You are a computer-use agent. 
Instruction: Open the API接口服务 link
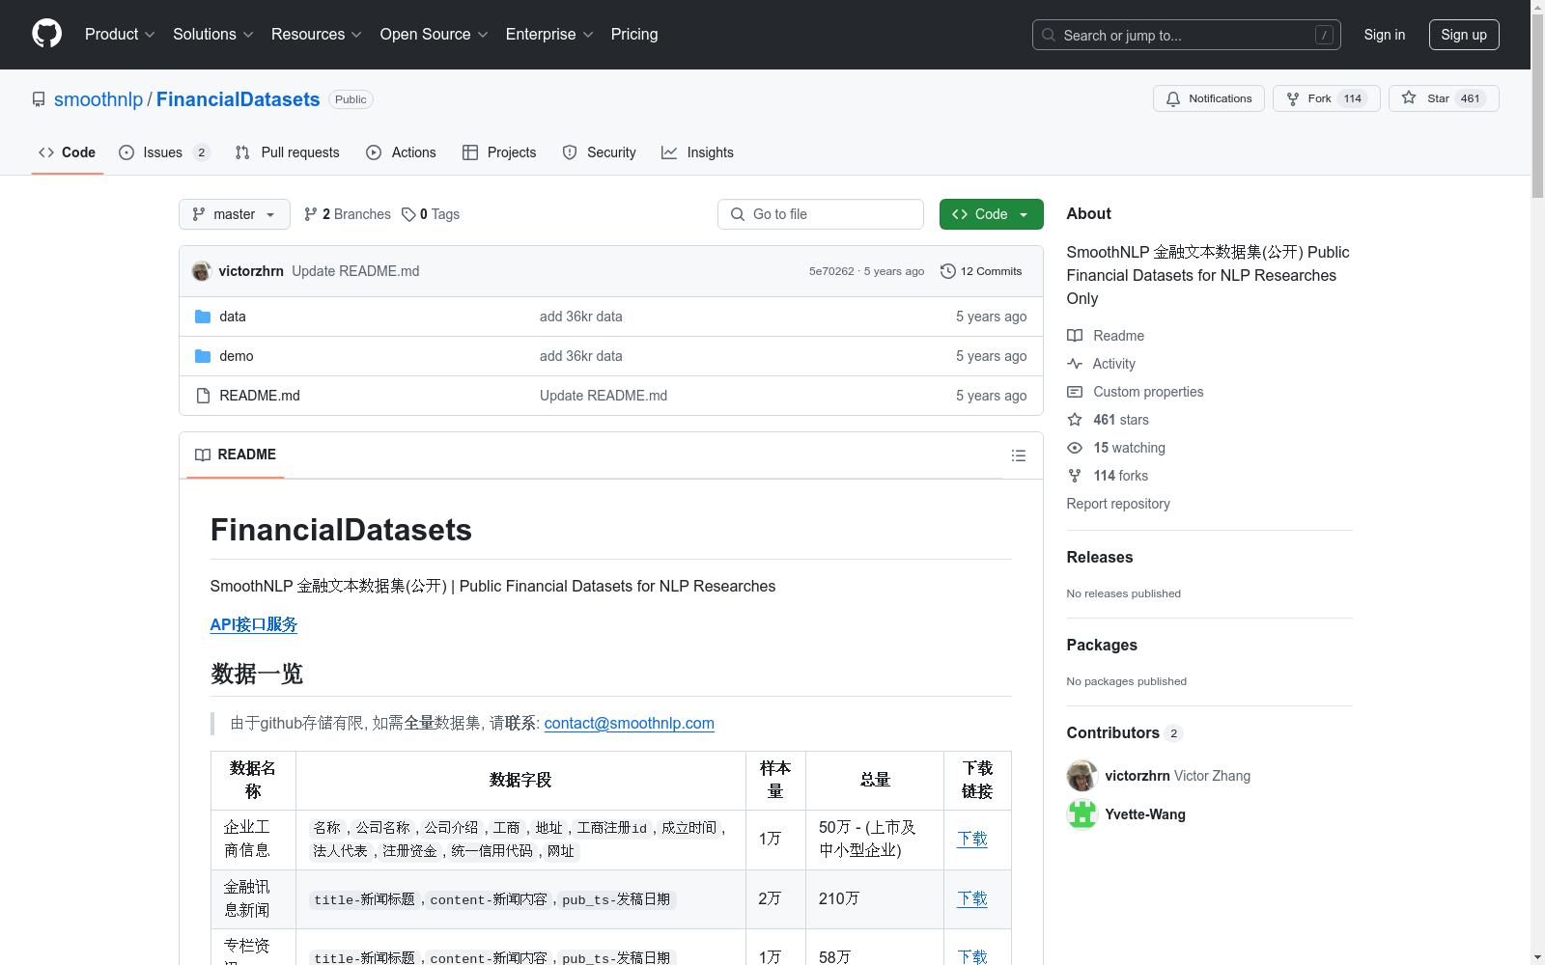[254, 624]
